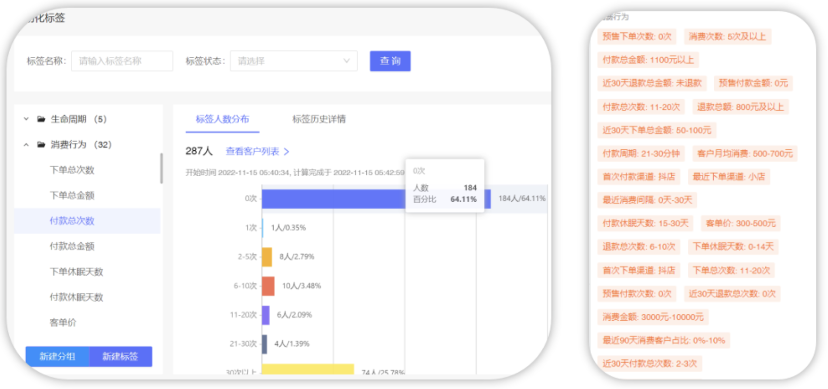Click the 最近下单渠道: 小店 tag
Image resolution: width=828 pixels, height=389 pixels.
(729, 177)
